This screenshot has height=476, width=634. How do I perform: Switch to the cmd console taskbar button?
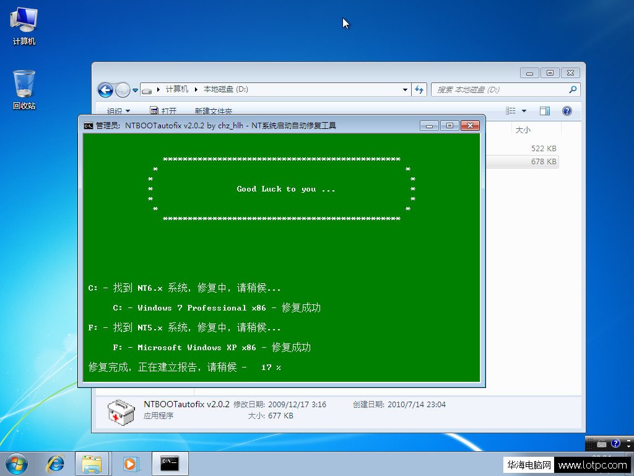click(170, 464)
